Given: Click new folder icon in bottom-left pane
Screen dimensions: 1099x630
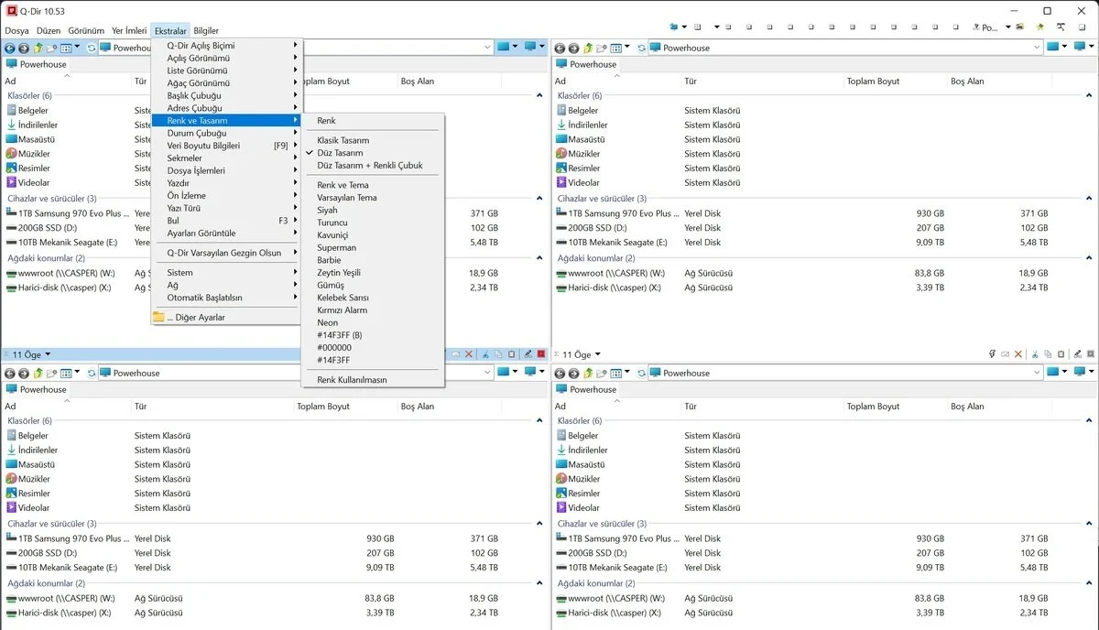Looking at the screenshot, I should click(51, 373).
